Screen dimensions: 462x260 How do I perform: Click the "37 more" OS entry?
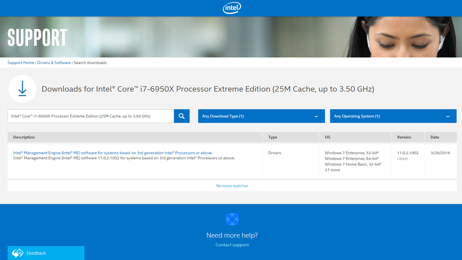[x=332, y=170]
